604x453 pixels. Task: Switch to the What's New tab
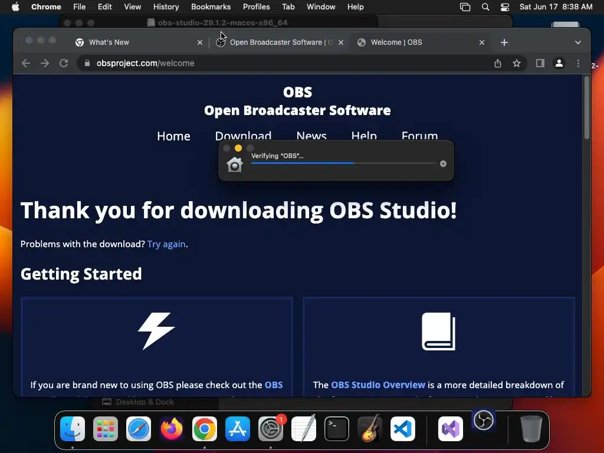[139, 42]
